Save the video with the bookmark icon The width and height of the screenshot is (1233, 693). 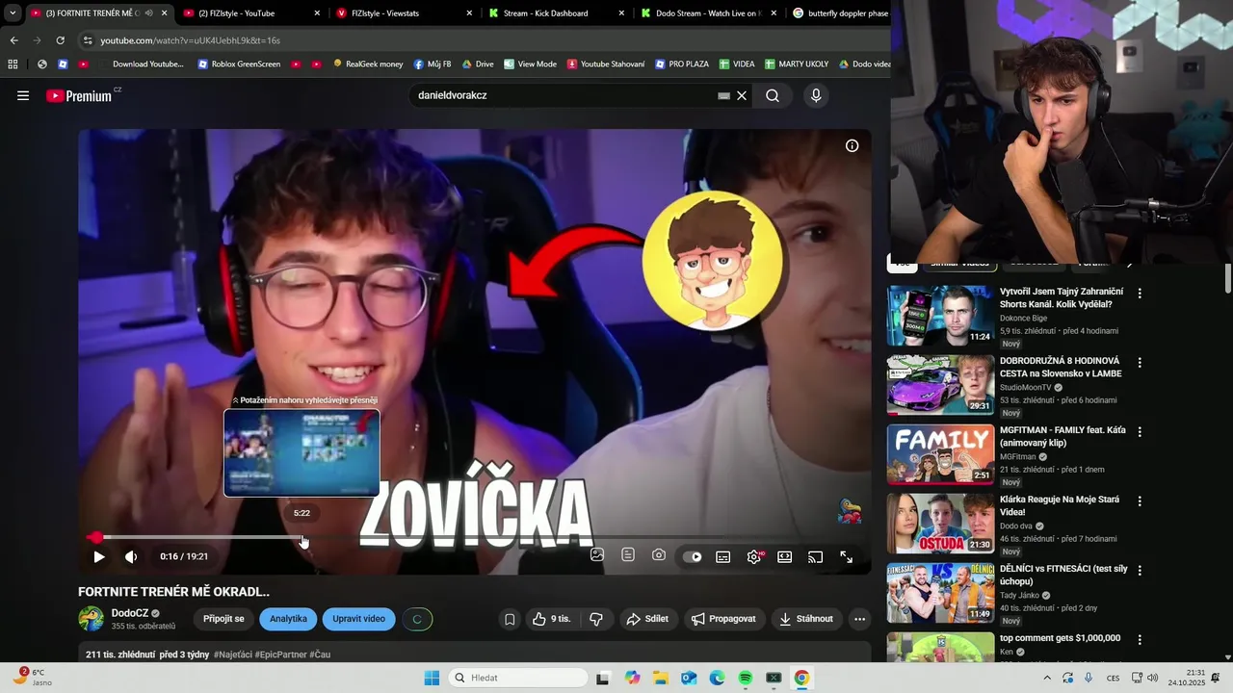[510, 619]
